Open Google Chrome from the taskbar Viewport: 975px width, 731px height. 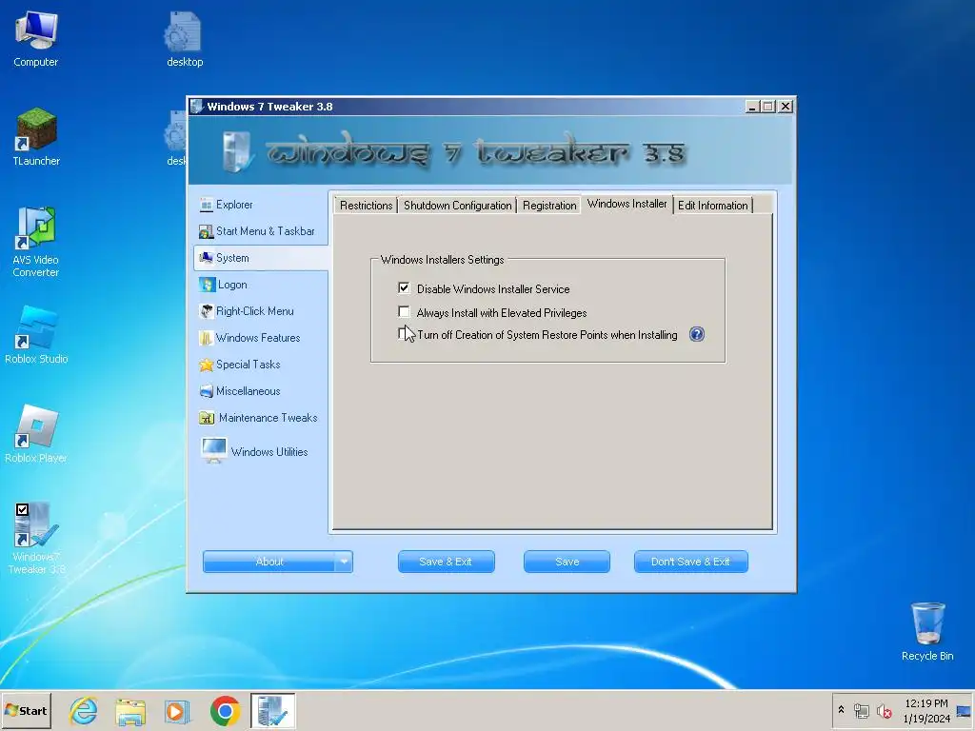pyautogui.click(x=225, y=710)
